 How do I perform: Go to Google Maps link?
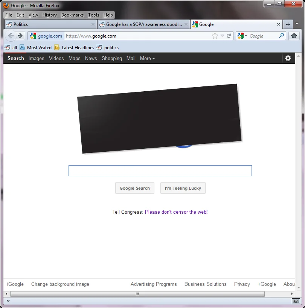coord(74,58)
